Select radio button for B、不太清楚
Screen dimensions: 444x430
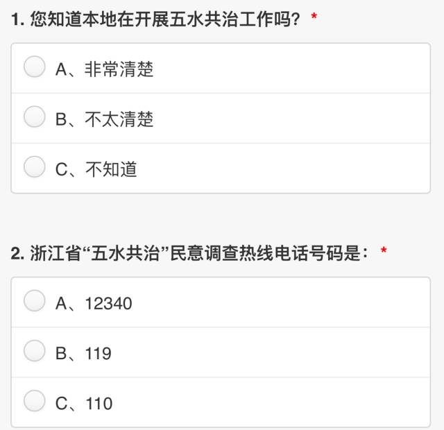(x=35, y=117)
